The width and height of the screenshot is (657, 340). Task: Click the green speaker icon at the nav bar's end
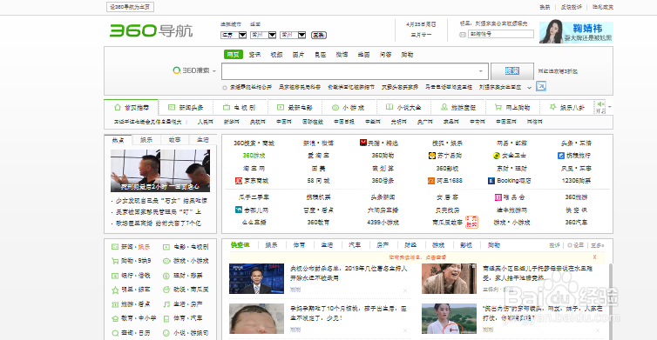tap(601, 104)
